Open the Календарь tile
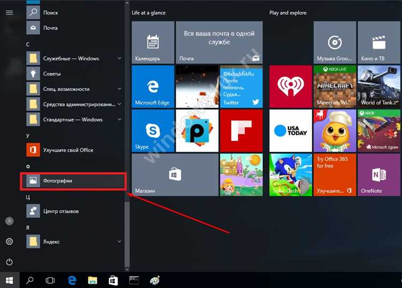This screenshot has height=288, width=402. [x=153, y=42]
